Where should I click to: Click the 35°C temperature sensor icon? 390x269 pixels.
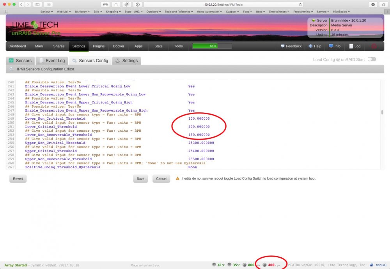(x=229, y=265)
